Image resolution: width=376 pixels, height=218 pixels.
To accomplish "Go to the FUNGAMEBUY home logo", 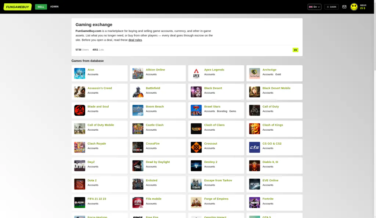I will 18,7.
